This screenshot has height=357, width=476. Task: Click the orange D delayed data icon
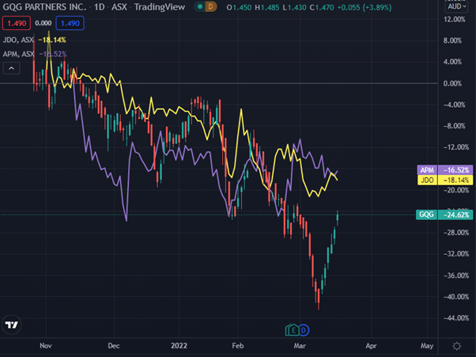pos(210,6)
